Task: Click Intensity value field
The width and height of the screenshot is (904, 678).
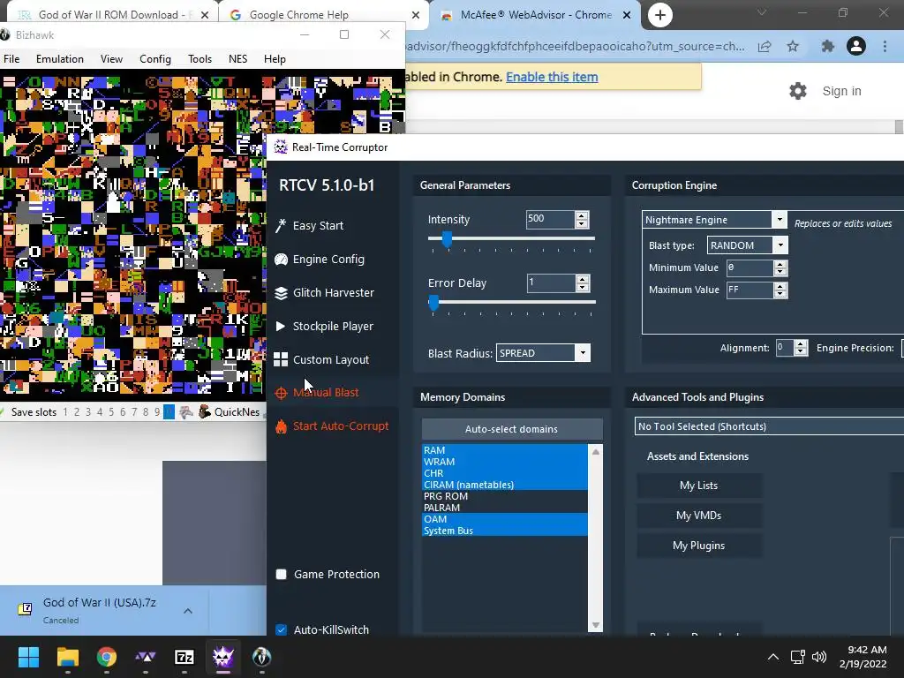Action: tap(550, 219)
